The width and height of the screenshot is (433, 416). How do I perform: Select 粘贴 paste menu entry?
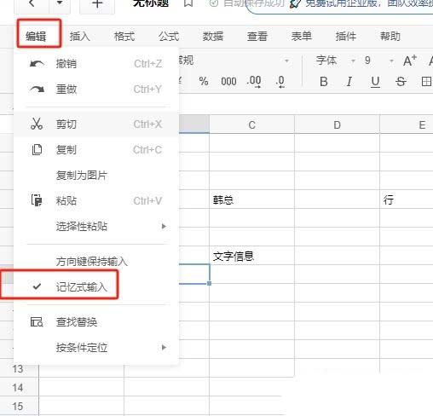(96, 201)
